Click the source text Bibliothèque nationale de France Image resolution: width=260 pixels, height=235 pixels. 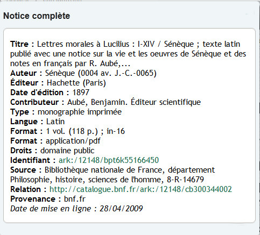103,170
